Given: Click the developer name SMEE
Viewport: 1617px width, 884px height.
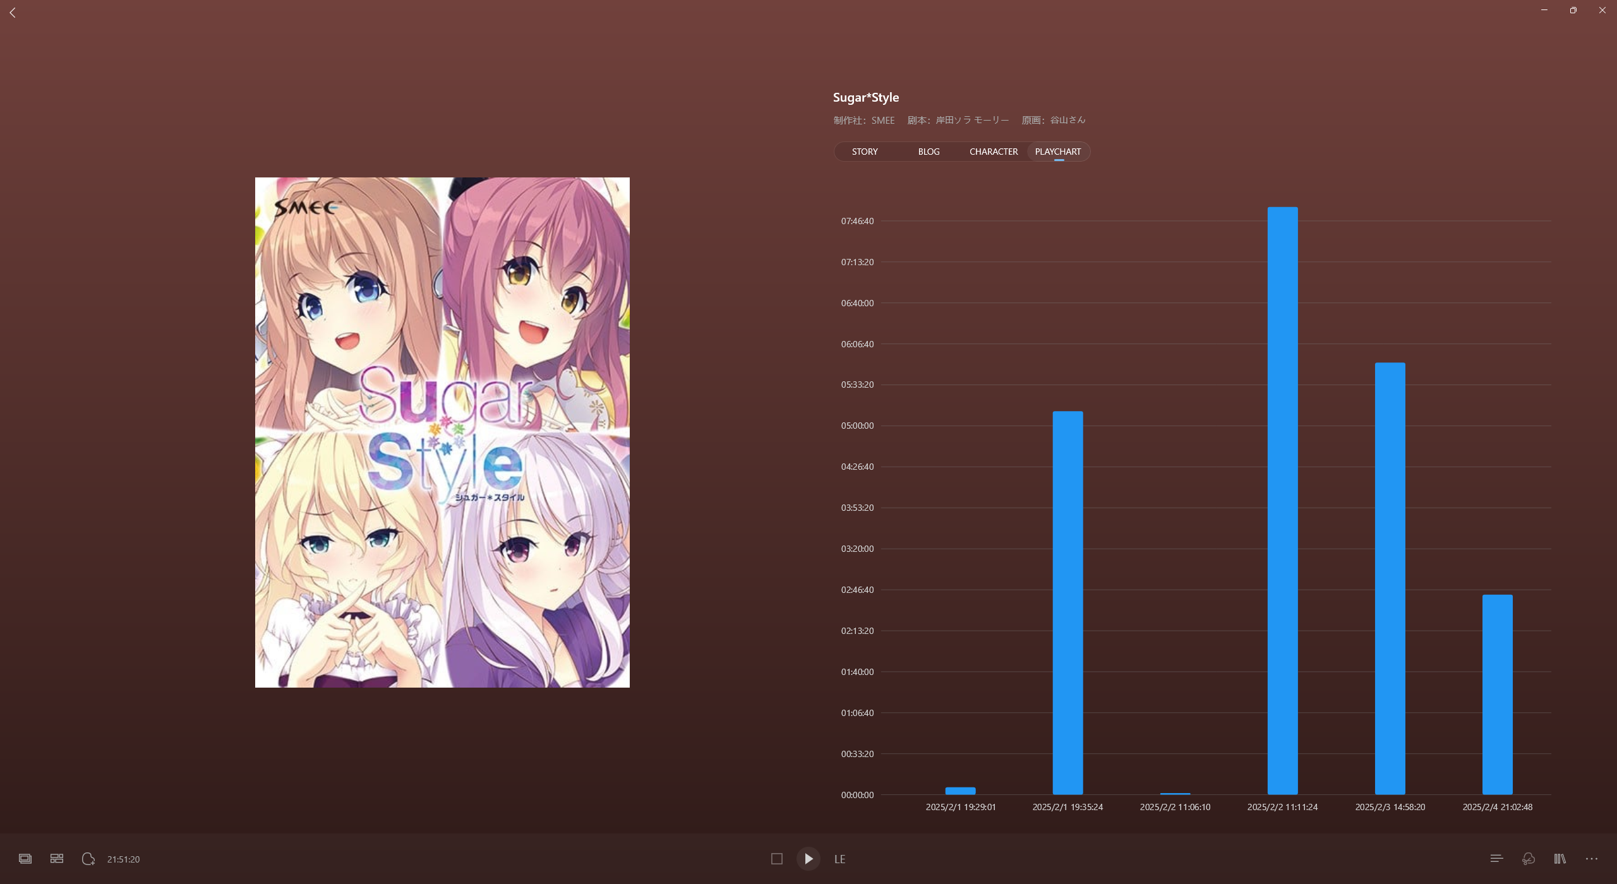Looking at the screenshot, I should 883,120.
